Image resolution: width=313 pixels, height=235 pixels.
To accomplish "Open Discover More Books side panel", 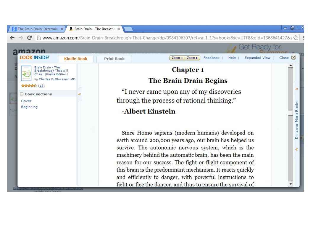I will 297,120.
